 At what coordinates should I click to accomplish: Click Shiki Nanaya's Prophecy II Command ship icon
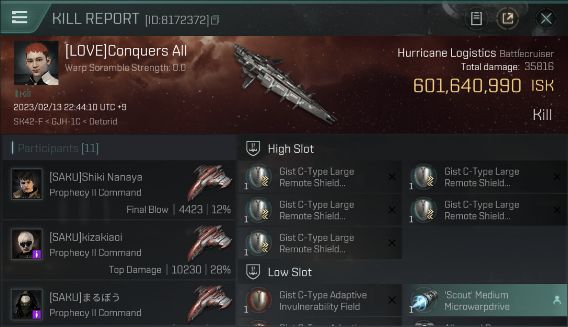pyautogui.click(x=210, y=183)
